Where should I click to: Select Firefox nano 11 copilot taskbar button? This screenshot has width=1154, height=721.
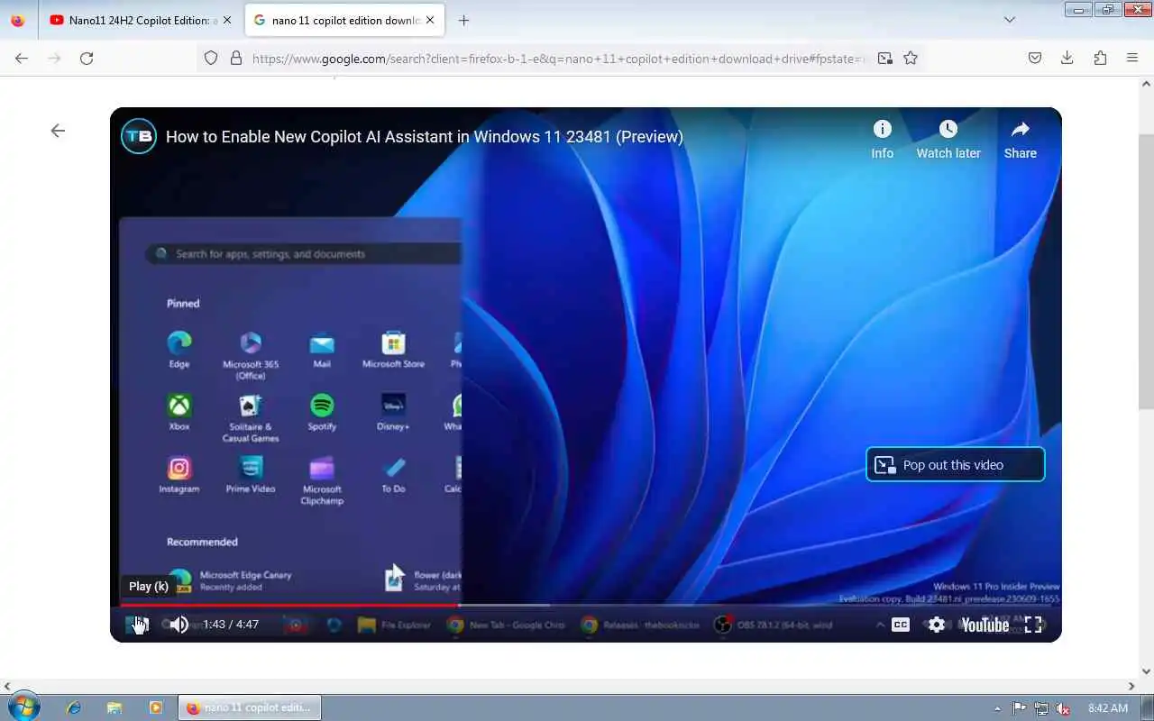click(x=250, y=707)
